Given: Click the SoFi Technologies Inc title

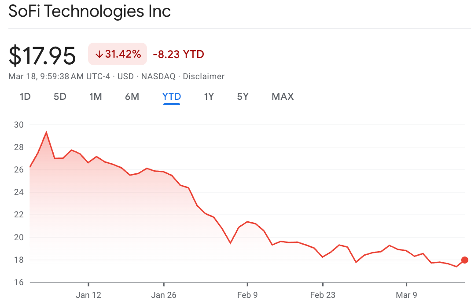Looking at the screenshot, I should [x=89, y=11].
